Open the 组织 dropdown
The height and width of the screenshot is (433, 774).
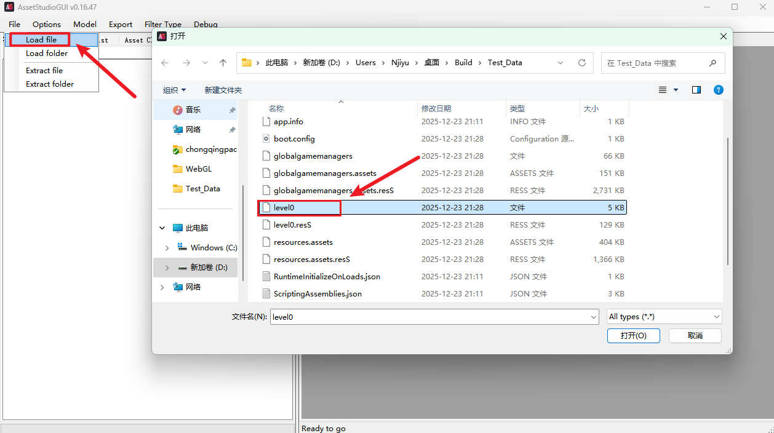tap(174, 90)
